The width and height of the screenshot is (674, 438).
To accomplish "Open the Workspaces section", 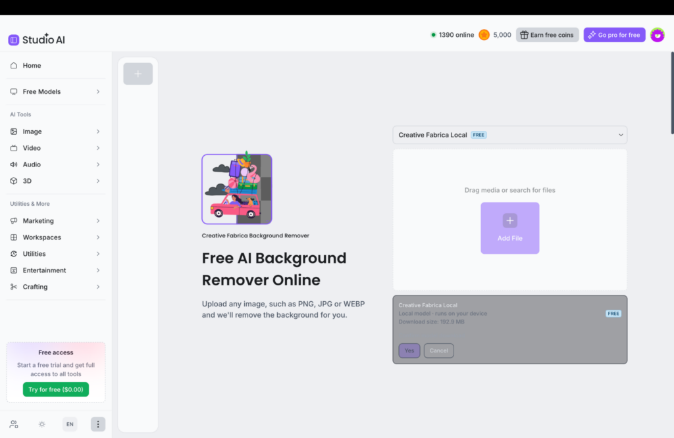I will (55, 237).
